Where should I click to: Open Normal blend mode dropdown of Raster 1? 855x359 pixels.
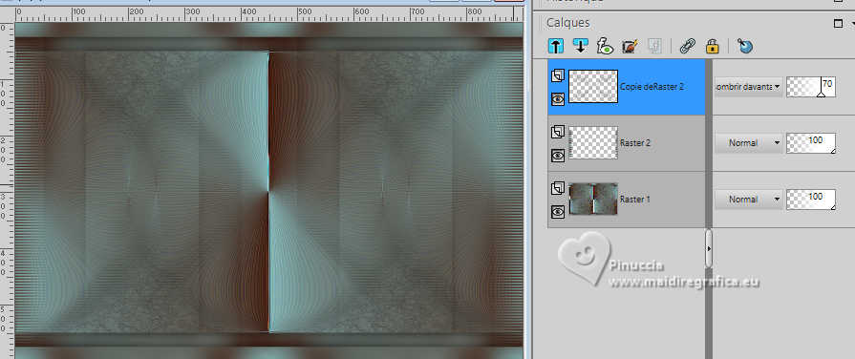[x=749, y=200]
